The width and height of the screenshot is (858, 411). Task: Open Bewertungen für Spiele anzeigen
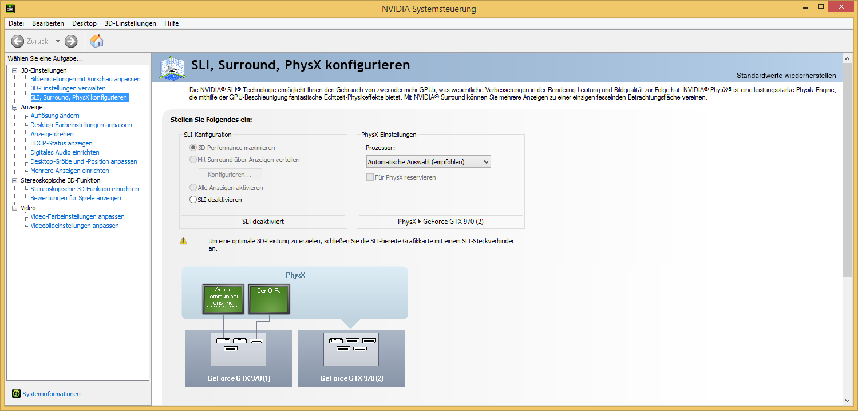[x=76, y=198]
